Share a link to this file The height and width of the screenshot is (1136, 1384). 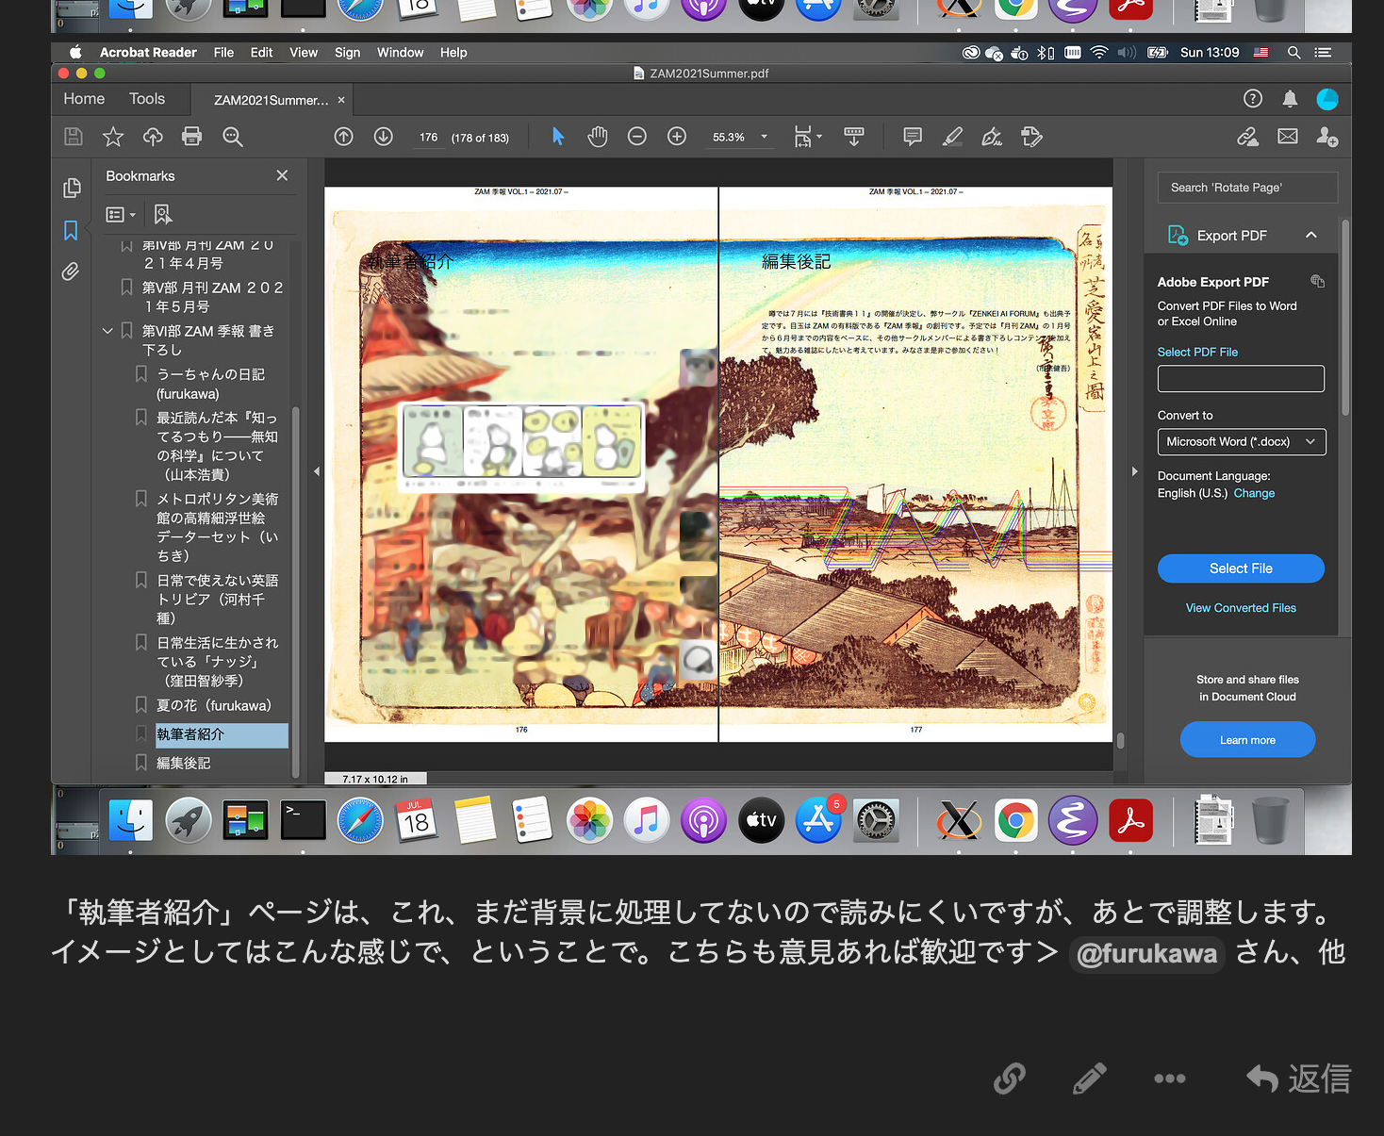click(1248, 137)
